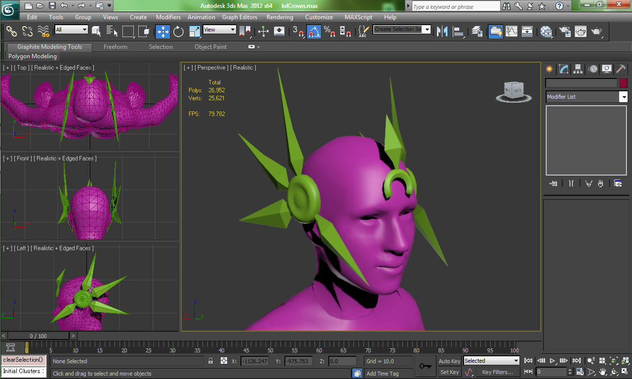Viewport: 632px width, 379px height.
Task: Click the Unlink Selection tool
Action: pos(28,31)
